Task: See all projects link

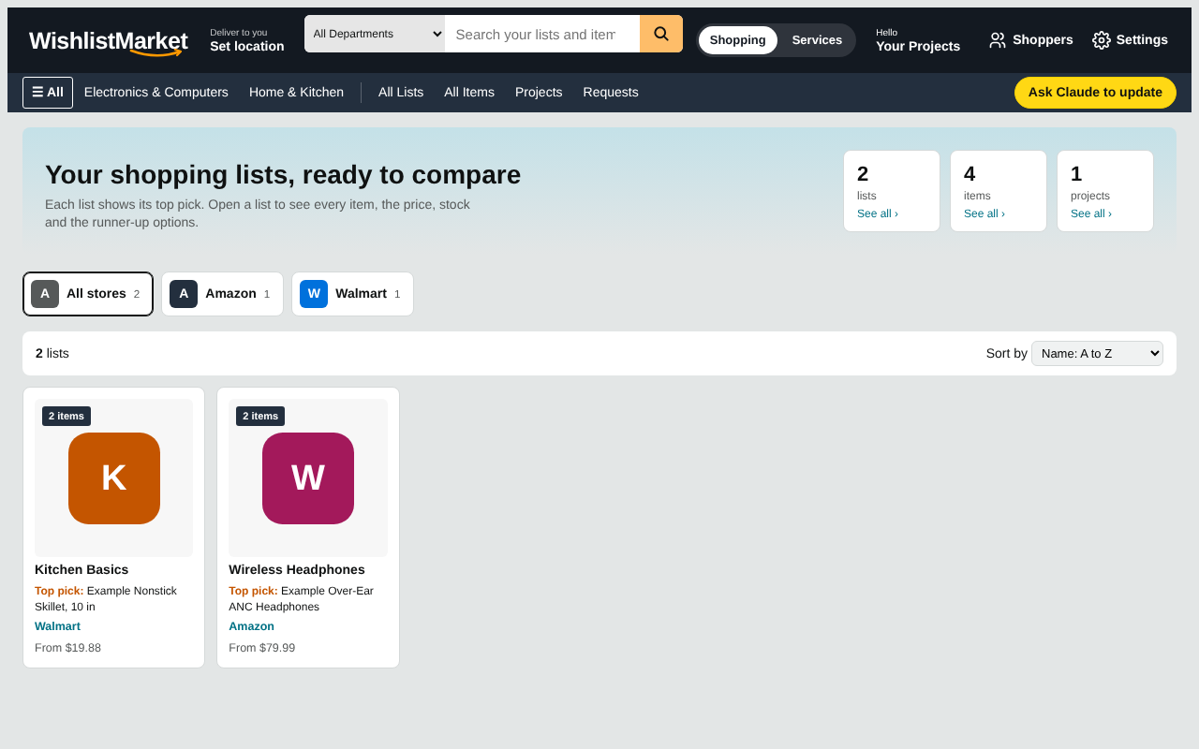Action: click(1091, 213)
